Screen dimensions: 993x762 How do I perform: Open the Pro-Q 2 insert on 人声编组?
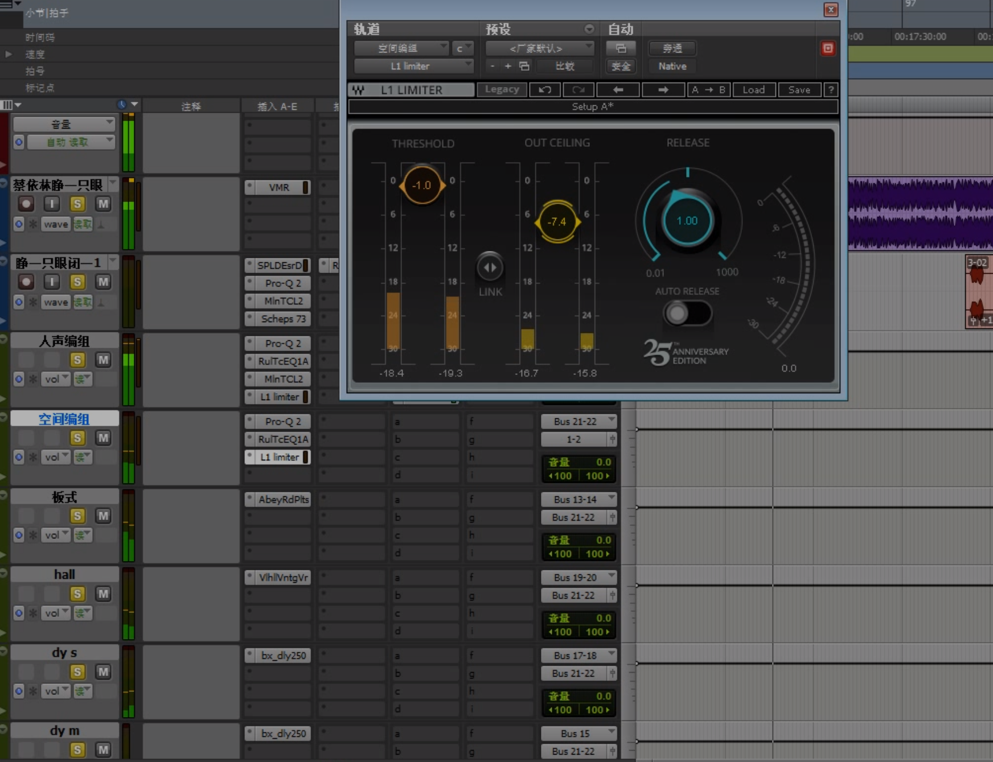pyautogui.click(x=277, y=343)
